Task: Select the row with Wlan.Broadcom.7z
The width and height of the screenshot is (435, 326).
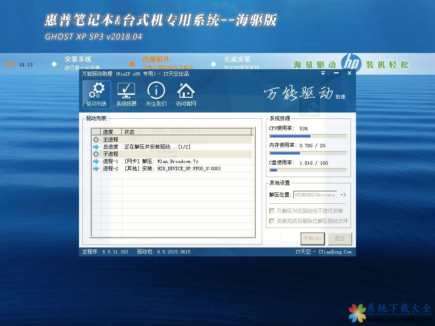Action: [172, 161]
